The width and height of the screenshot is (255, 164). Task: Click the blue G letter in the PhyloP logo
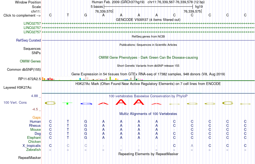86,104
